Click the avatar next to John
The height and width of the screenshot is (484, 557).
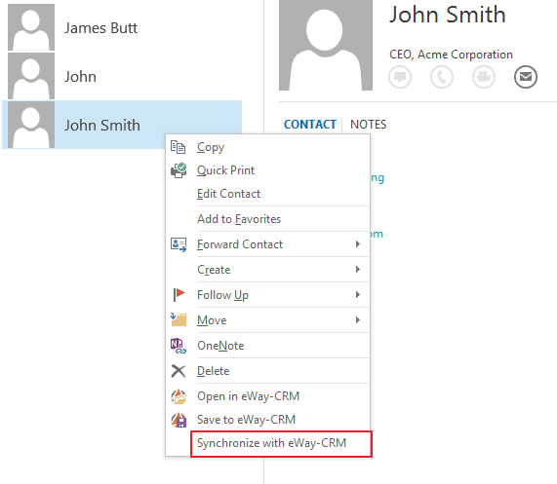click(31, 76)
